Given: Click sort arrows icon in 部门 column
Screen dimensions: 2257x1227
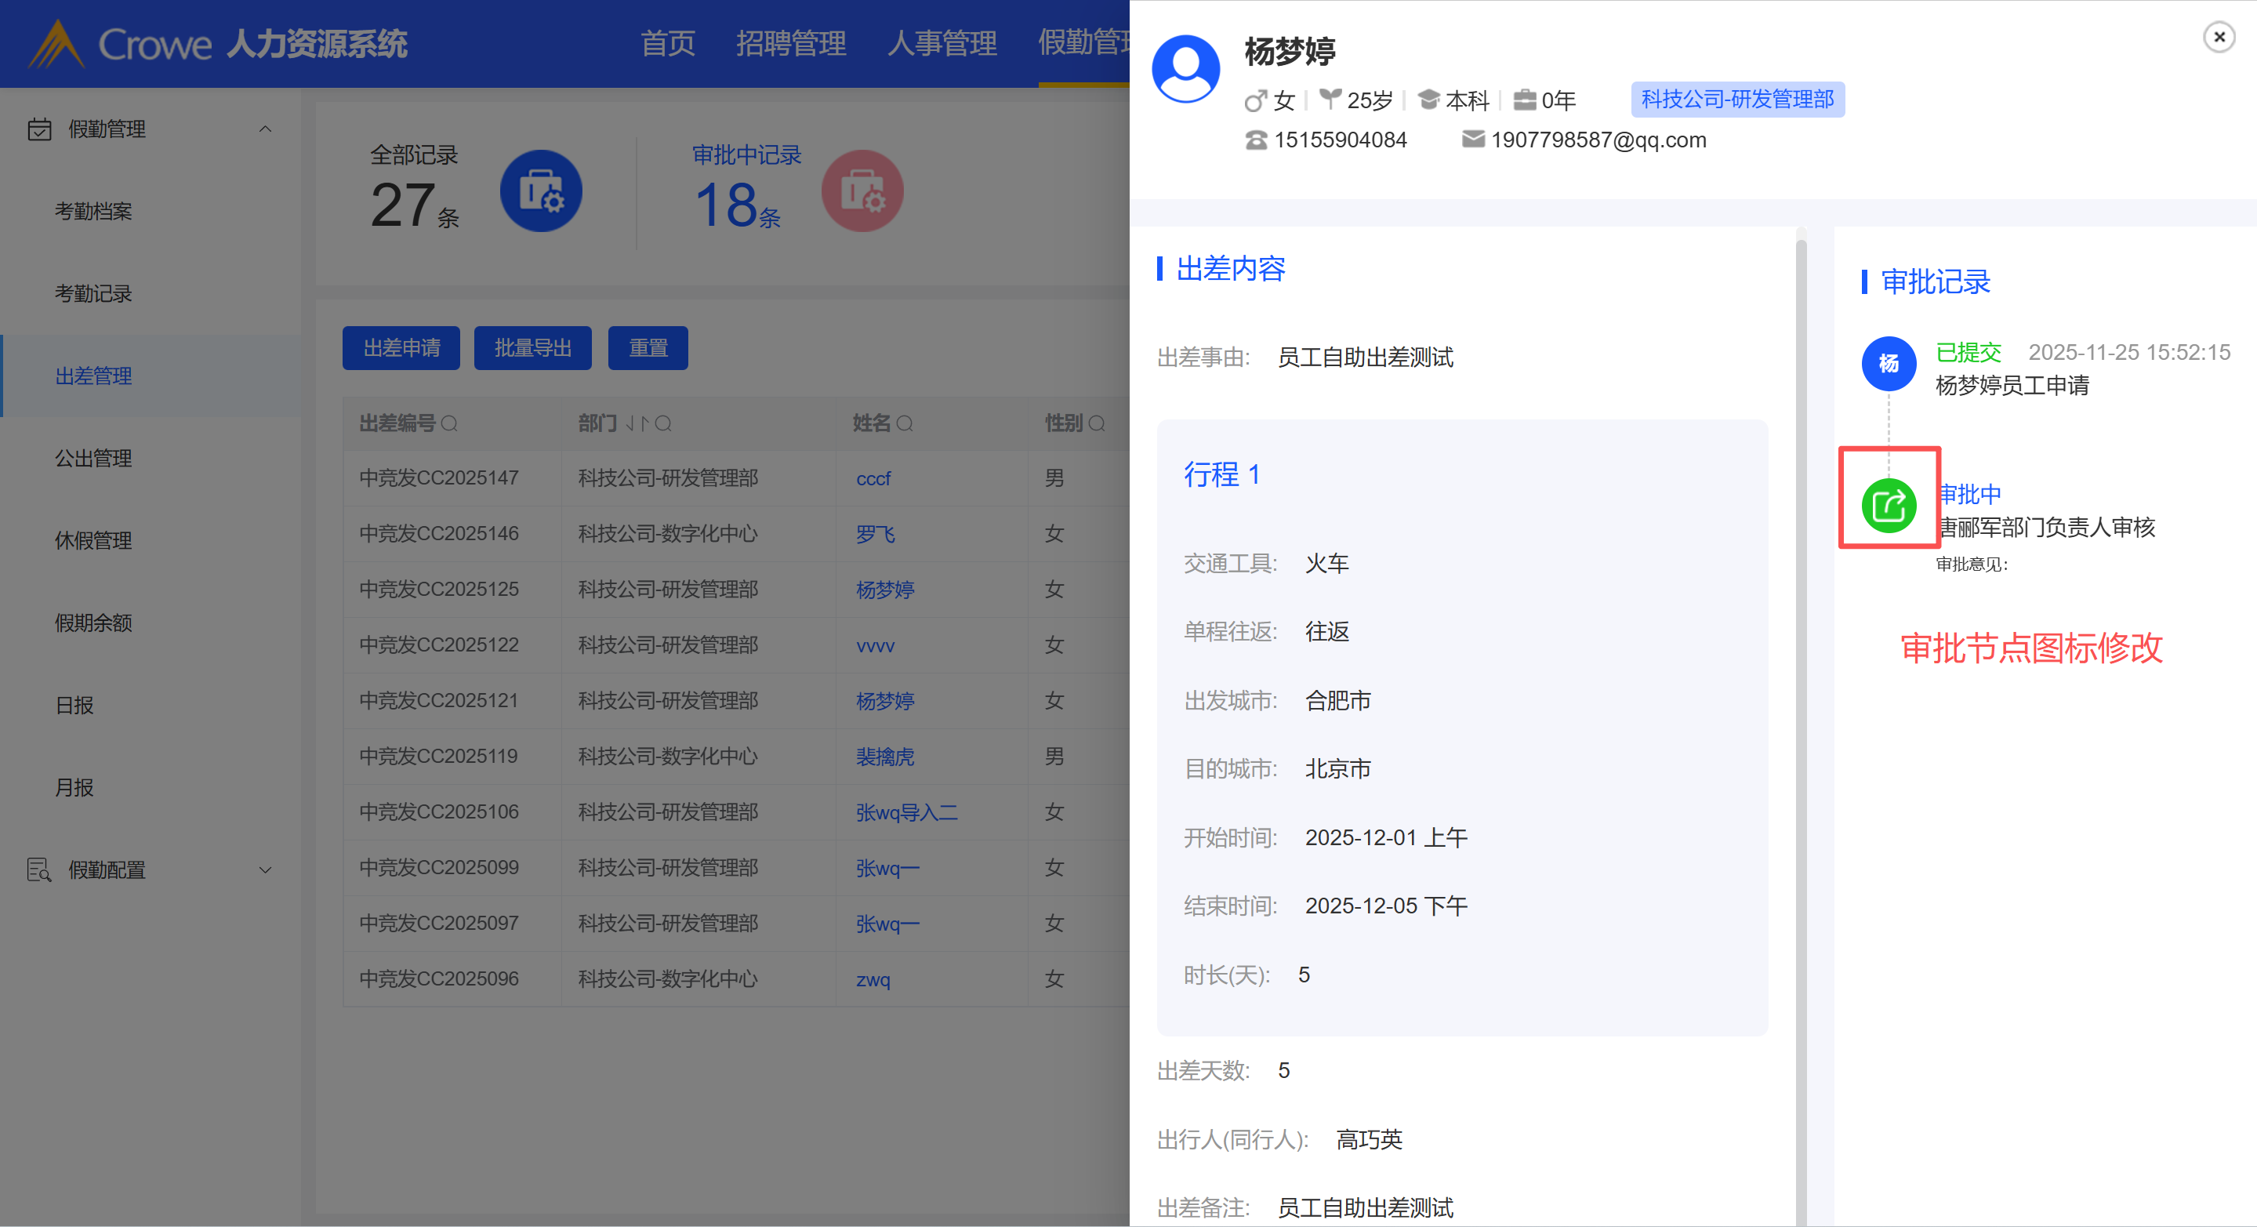Looking at the screenshot, I should pos(637,424).
